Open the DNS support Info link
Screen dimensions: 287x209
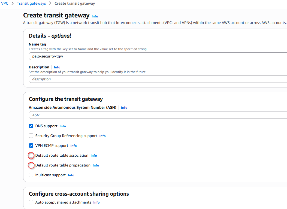tap(63, 126)
